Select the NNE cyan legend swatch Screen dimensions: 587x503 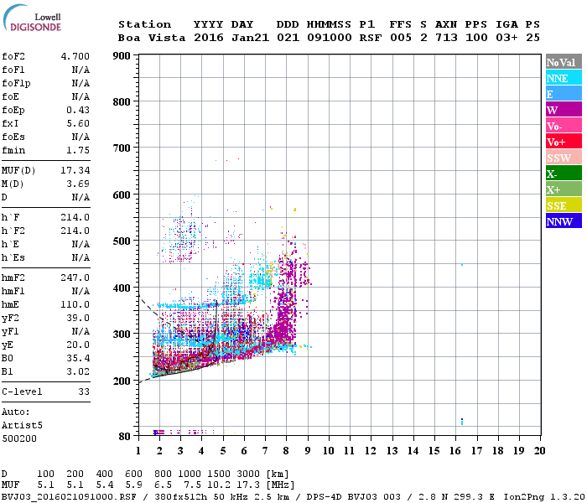(x=564, y=78)
